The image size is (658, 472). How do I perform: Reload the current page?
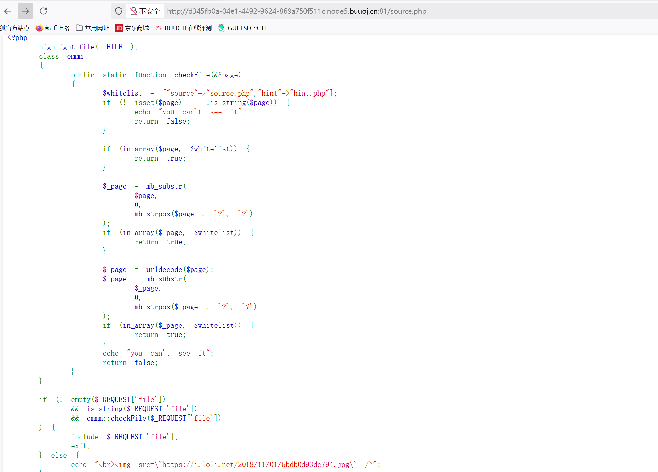[43, 11]
